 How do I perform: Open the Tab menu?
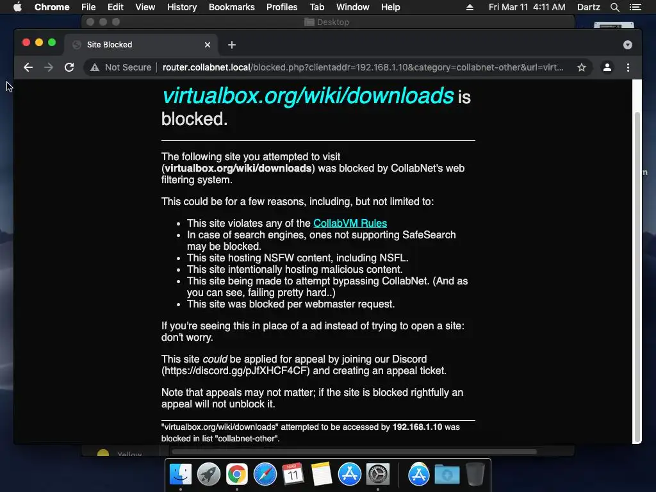316,7
